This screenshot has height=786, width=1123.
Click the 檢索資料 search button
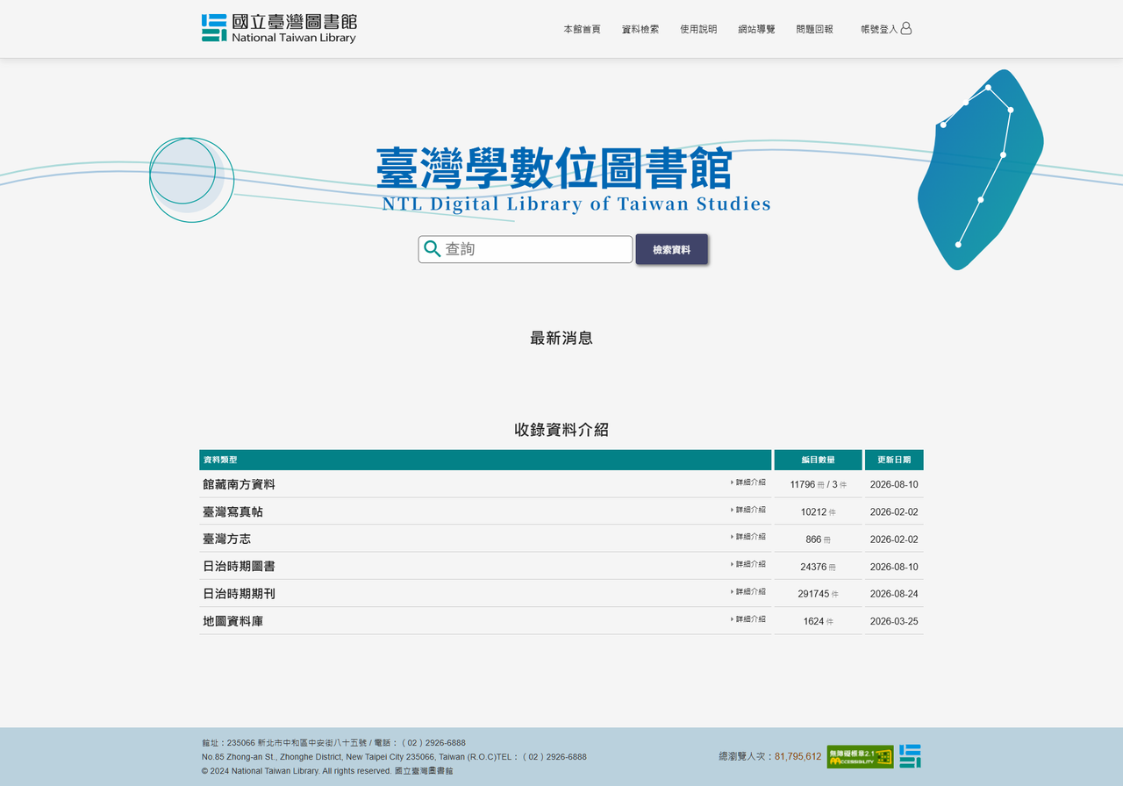[671, 249]
